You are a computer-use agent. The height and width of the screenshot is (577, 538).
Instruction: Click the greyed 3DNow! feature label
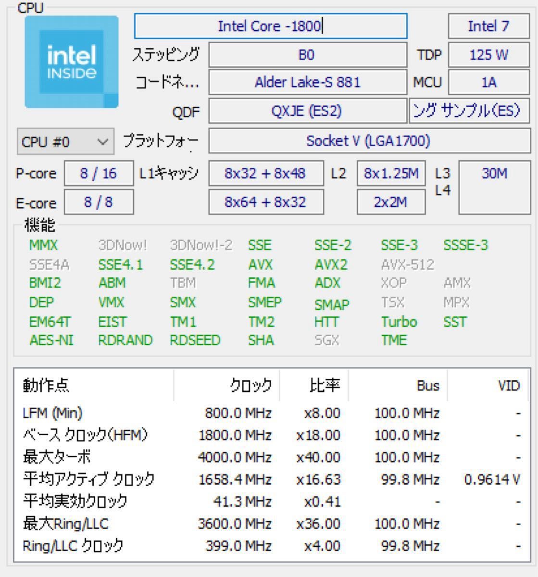pyautogui.click(x=122, y=245)
